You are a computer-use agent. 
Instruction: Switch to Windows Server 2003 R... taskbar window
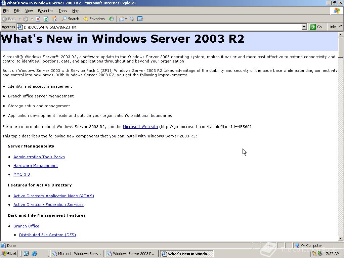pyautogui.click(x=132, y=254)
